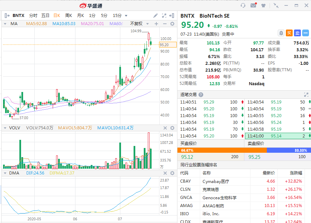311x223 pixels.
Task: Switch to 1分 one-minute chart
Action: (x=92, y=16)
